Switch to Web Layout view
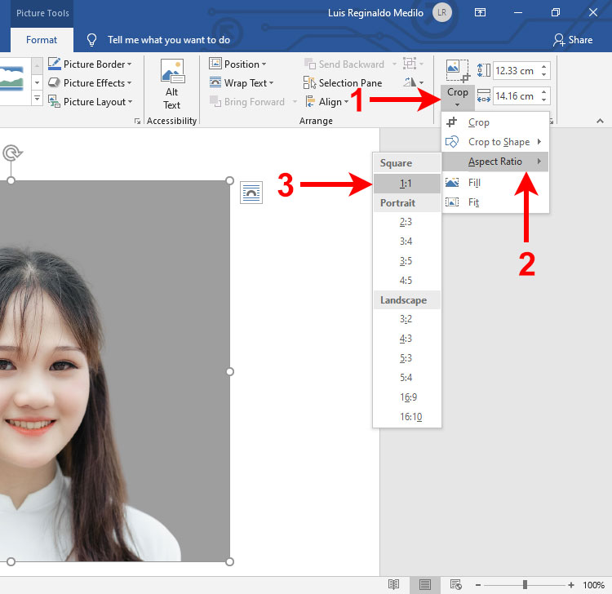Image resolution: width=612 pixels, height=594 pixels. (455, 584)
